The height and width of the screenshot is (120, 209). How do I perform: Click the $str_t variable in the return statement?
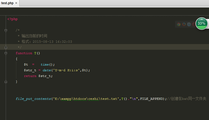[45, 76]
